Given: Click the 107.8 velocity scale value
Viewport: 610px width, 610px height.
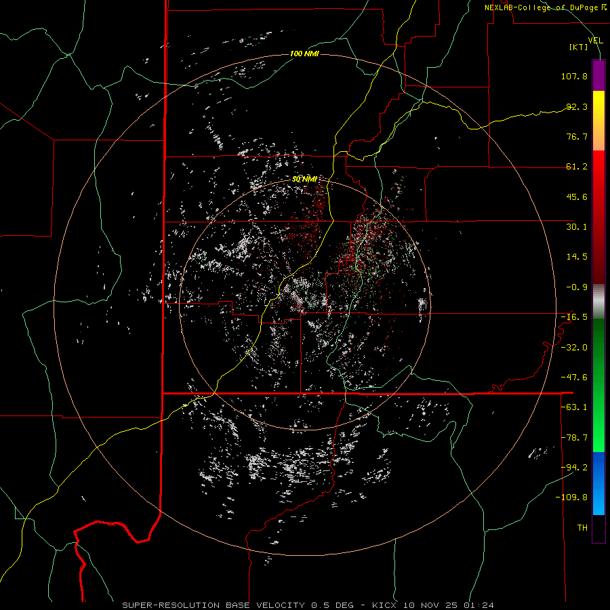Looking at the screenshot, I should click(574, 76).
